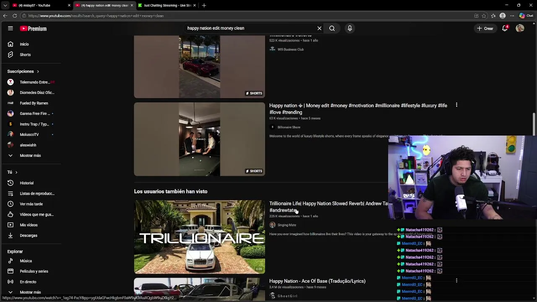Screen dimensions: 537x302
Task: Open the Explorar section heading
Action: (15, 252)
